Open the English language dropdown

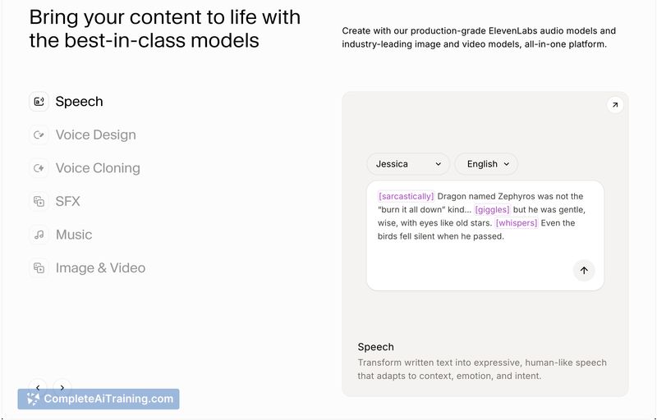[x=486, y=164]
